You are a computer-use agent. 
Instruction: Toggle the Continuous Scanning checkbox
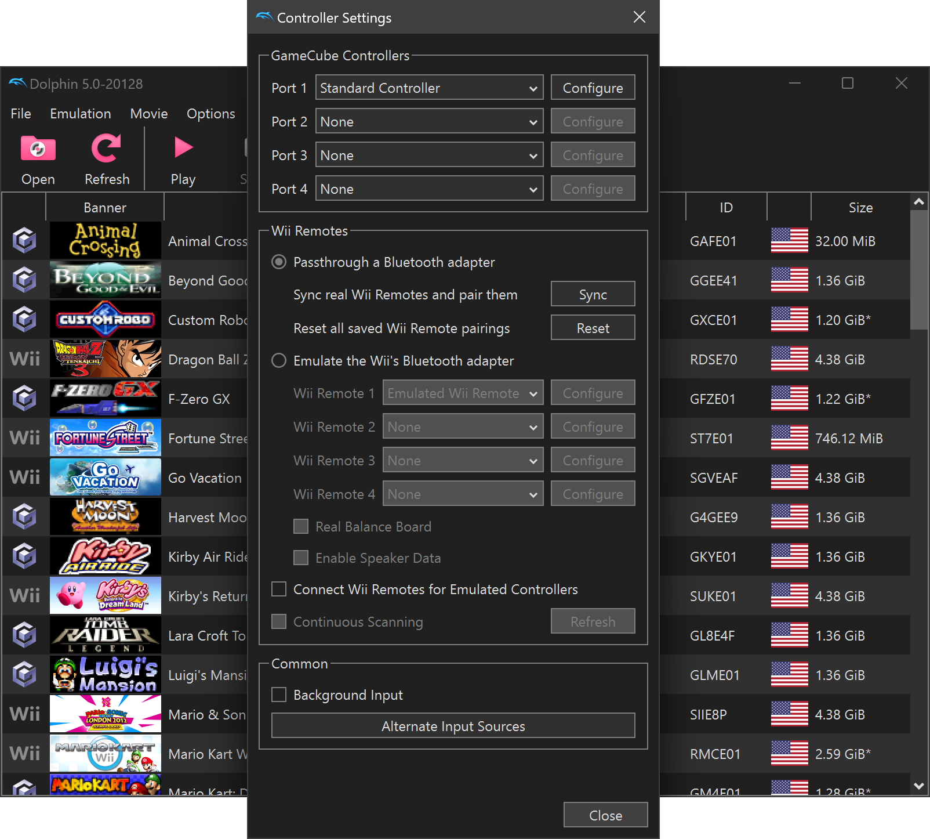tap(279, 621)
